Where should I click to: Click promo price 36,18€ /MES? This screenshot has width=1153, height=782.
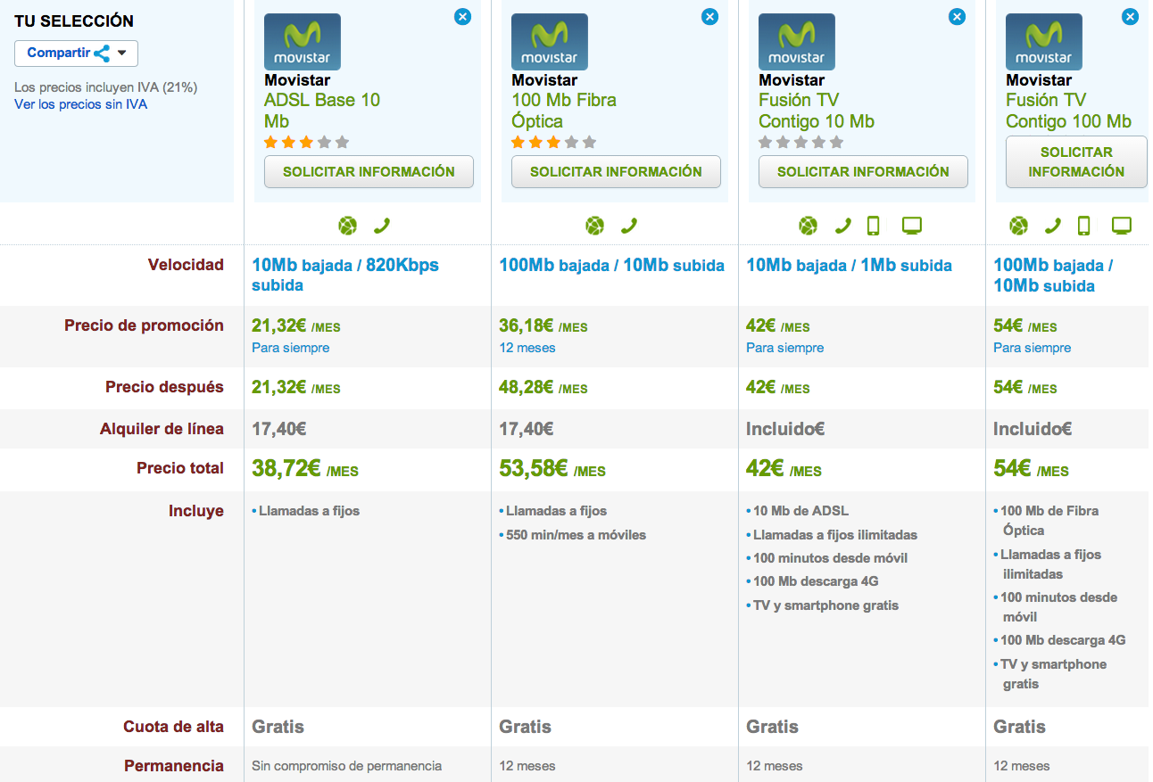coord(543,325)
